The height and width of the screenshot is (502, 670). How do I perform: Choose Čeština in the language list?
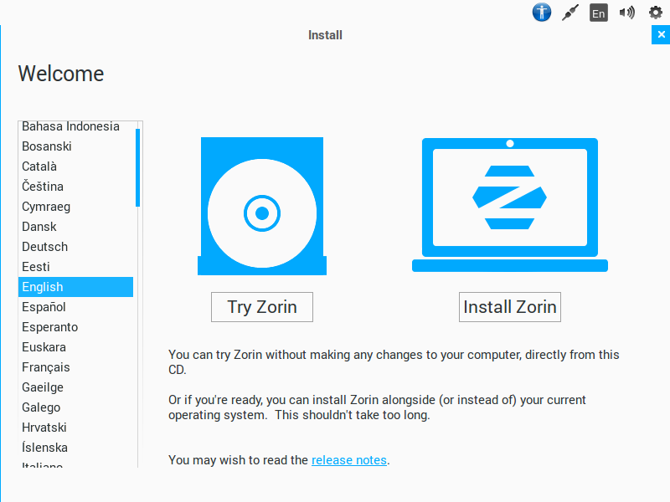tap(43, 187)
